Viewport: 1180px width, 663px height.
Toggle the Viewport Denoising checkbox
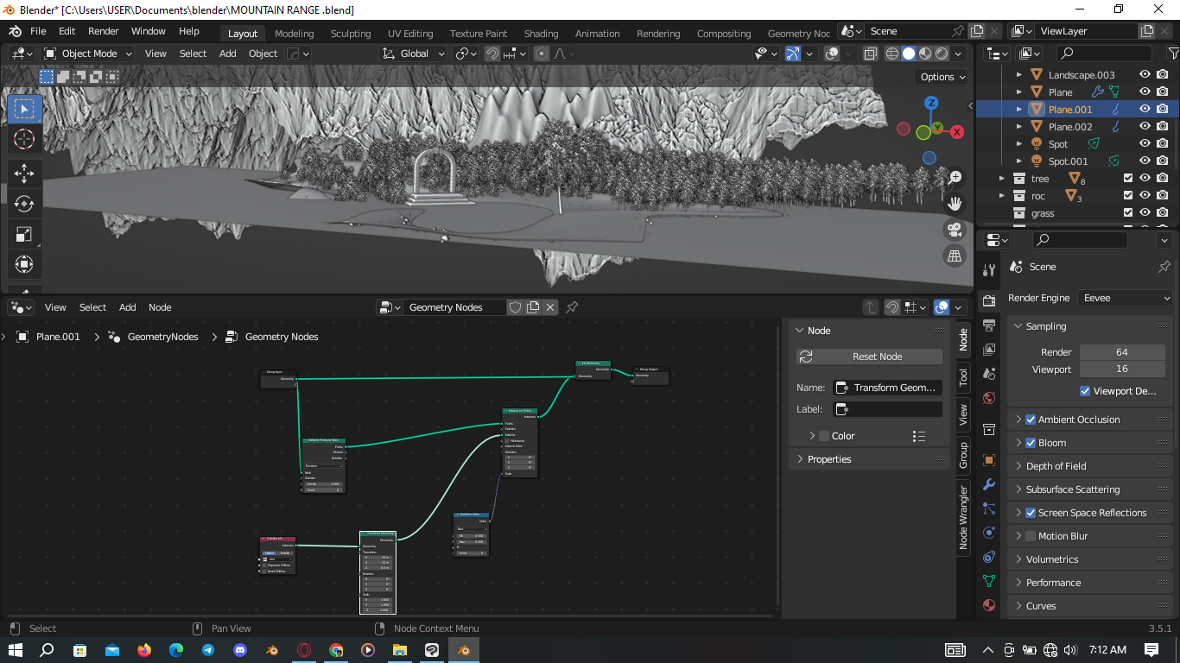[1085, 391]
